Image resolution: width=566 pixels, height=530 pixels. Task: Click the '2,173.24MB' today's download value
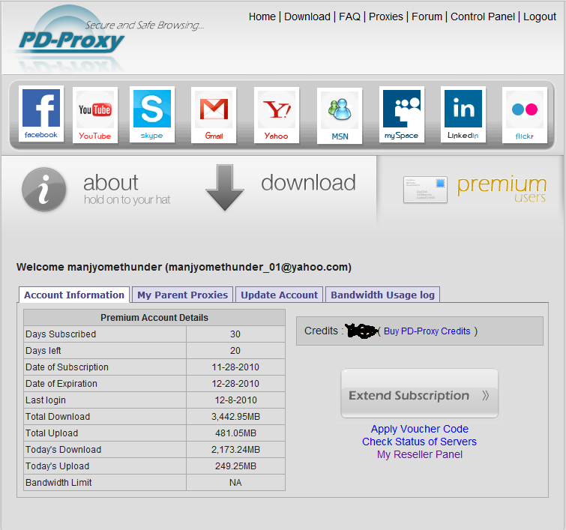(x=235, y=450)
